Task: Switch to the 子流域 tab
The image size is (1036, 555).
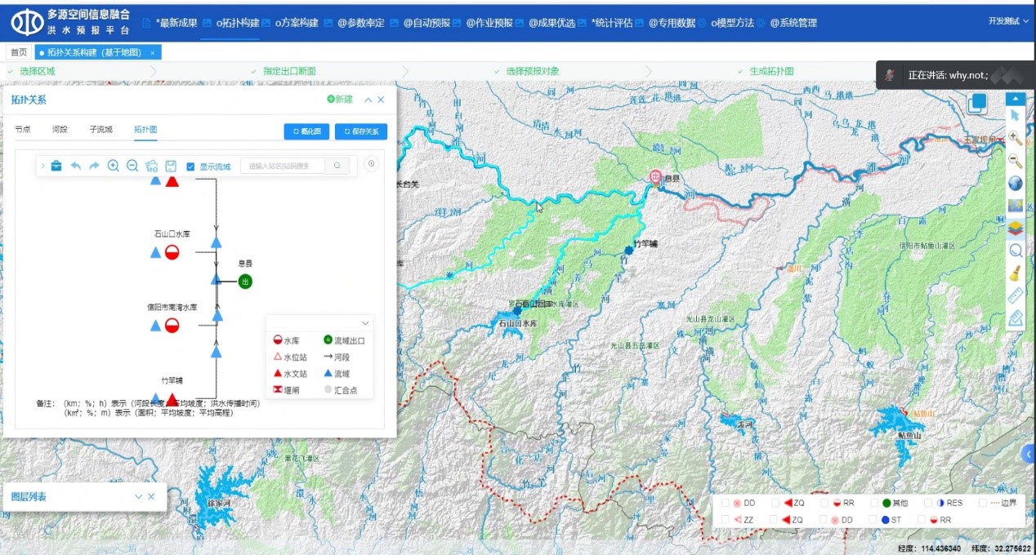Action: (x=100, y=130)
